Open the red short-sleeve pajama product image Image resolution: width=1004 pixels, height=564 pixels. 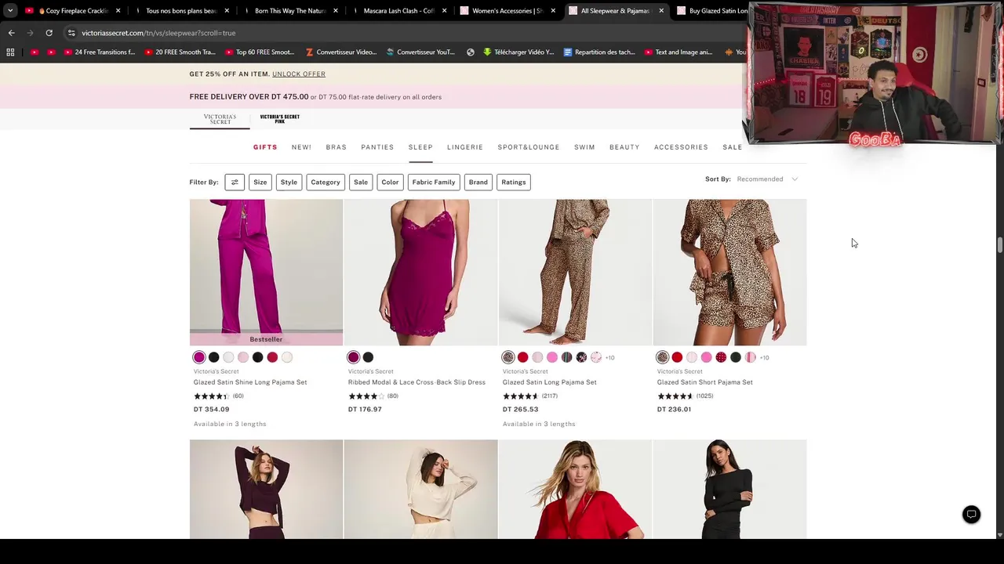575,489
